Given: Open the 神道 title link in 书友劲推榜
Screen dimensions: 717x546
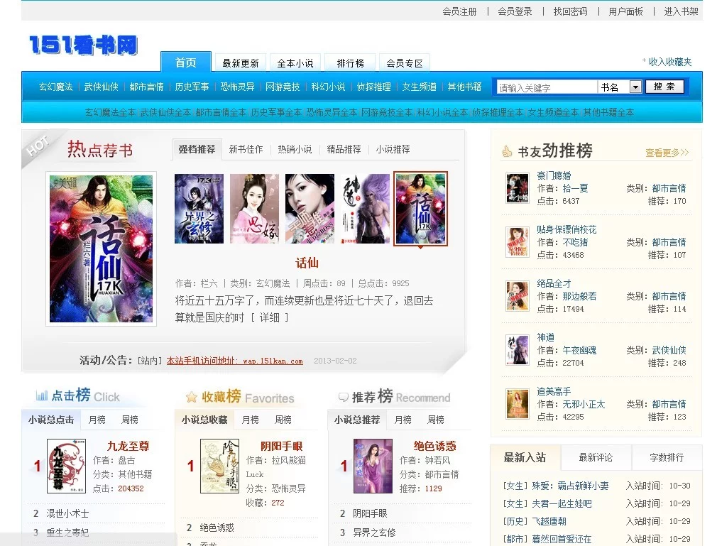Looking at the screenshot, I should click(x=545, y=337).
